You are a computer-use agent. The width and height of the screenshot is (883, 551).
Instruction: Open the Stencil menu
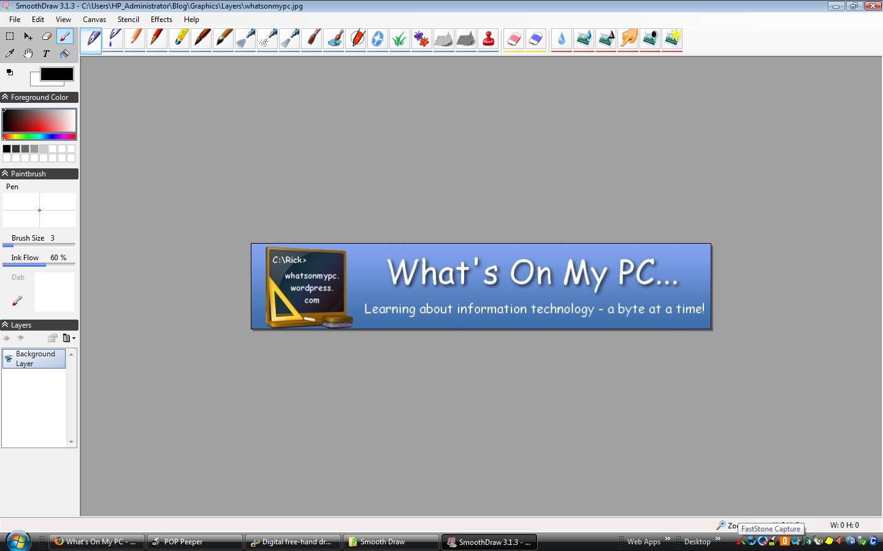click(128, 20)
